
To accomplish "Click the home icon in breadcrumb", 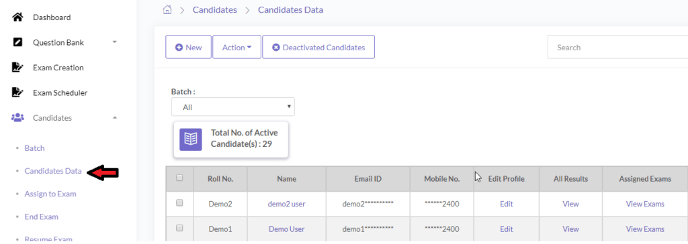I will tap(167, 9).
